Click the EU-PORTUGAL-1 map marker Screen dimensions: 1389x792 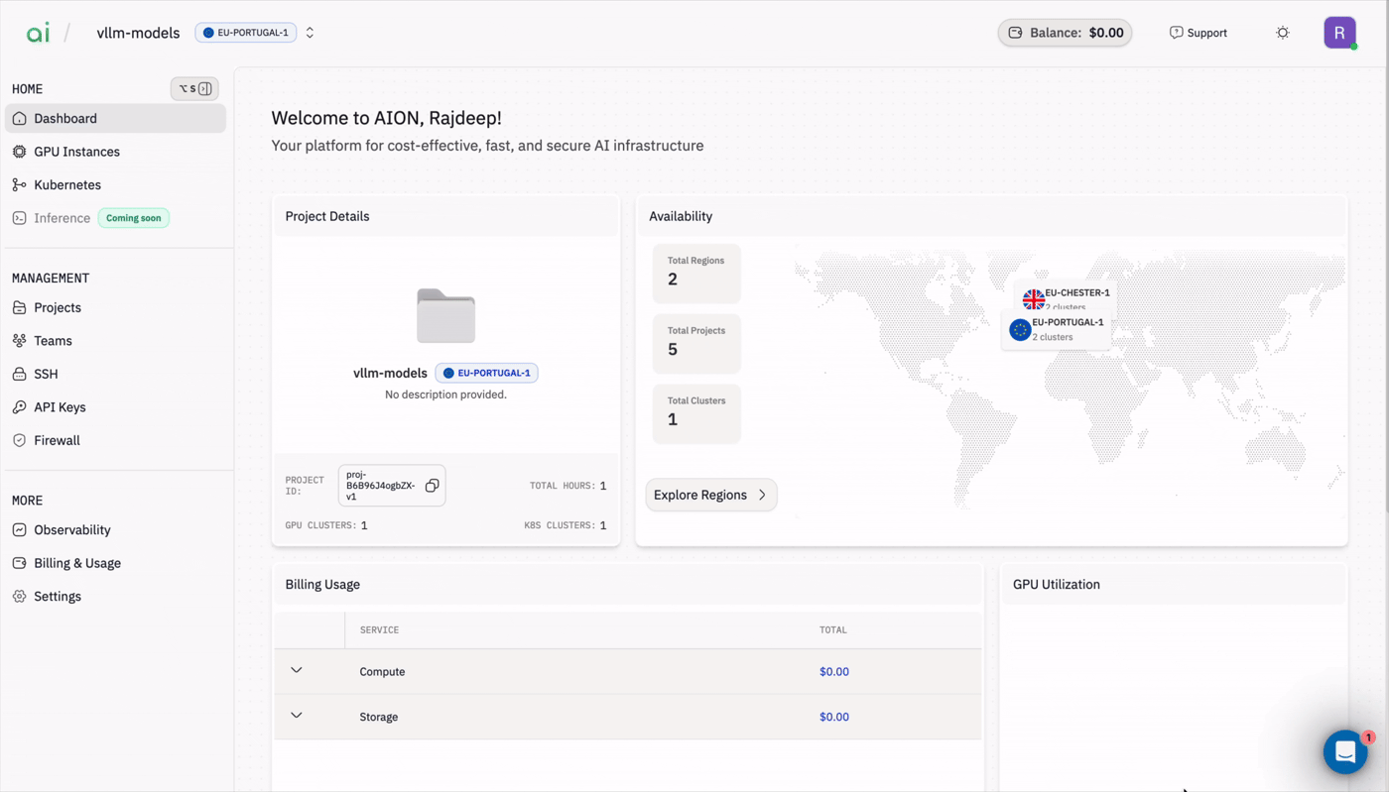click(1020, 330)
